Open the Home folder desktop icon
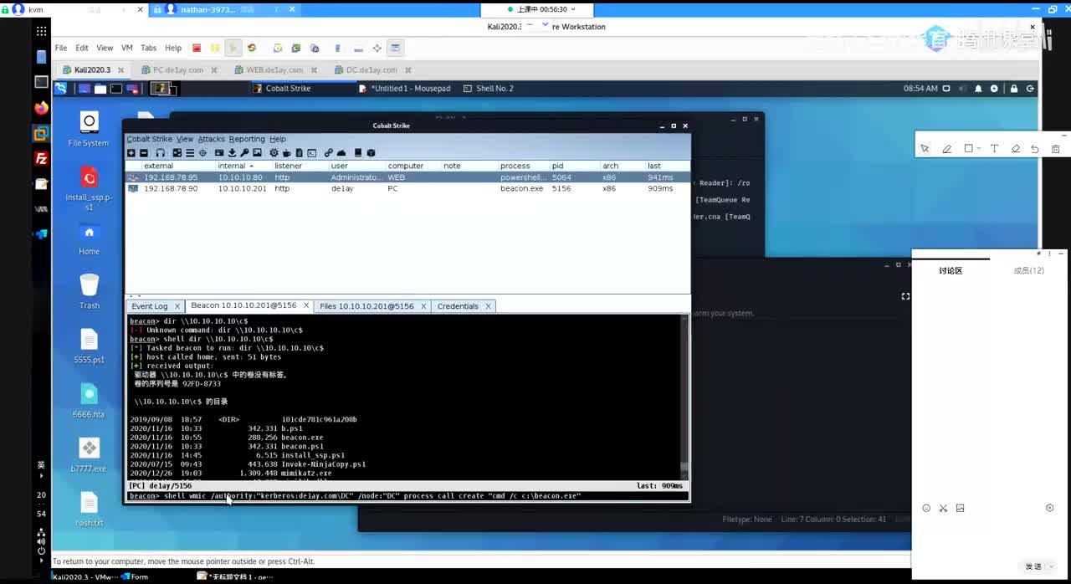Image resolution: width=1071 pixels, height=584 pixels. [90, 239]
